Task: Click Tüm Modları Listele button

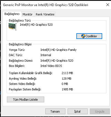Action: 26,100
